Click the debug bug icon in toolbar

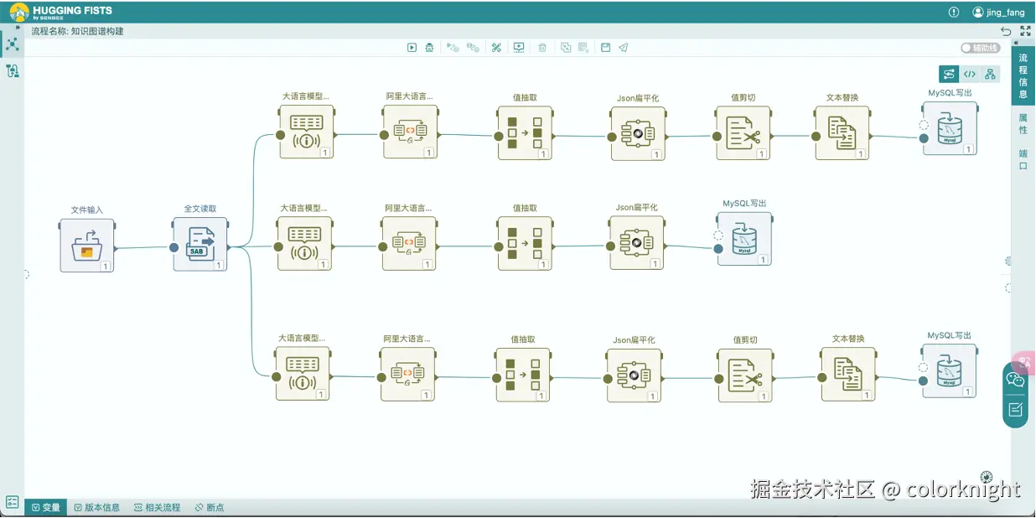pos(429,48)
